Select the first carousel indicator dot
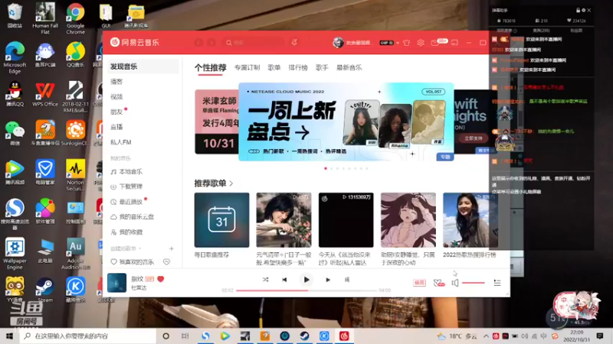 (326, 168)
